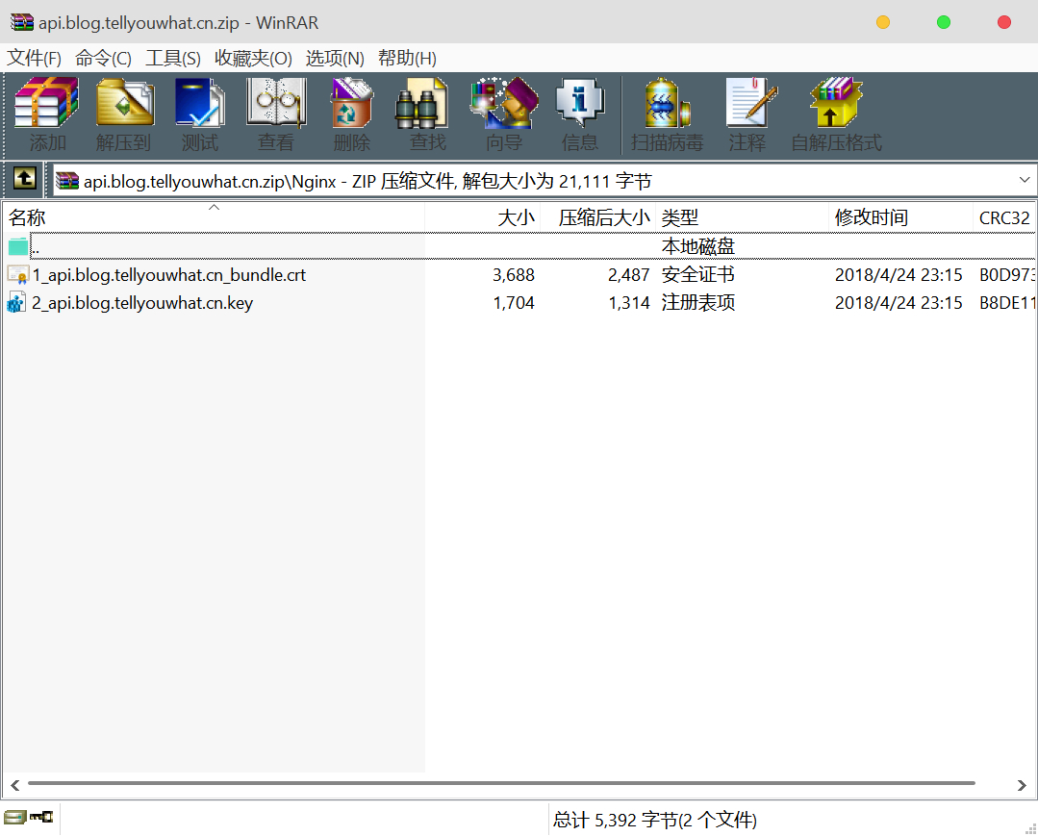Open the Favorites (收藏夹) menu

point(253,58)
